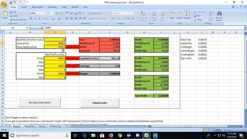Switch to the Page Layout ribbon tab
Image resolution: width=247 pixels, height=139 pixels.
(37, 7)
